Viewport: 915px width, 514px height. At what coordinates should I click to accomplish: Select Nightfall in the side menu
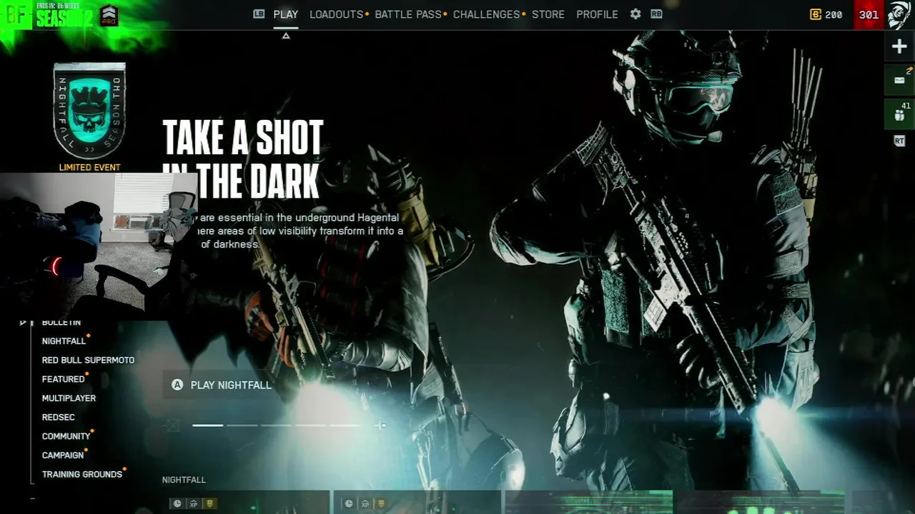click(x=64, y=341)
